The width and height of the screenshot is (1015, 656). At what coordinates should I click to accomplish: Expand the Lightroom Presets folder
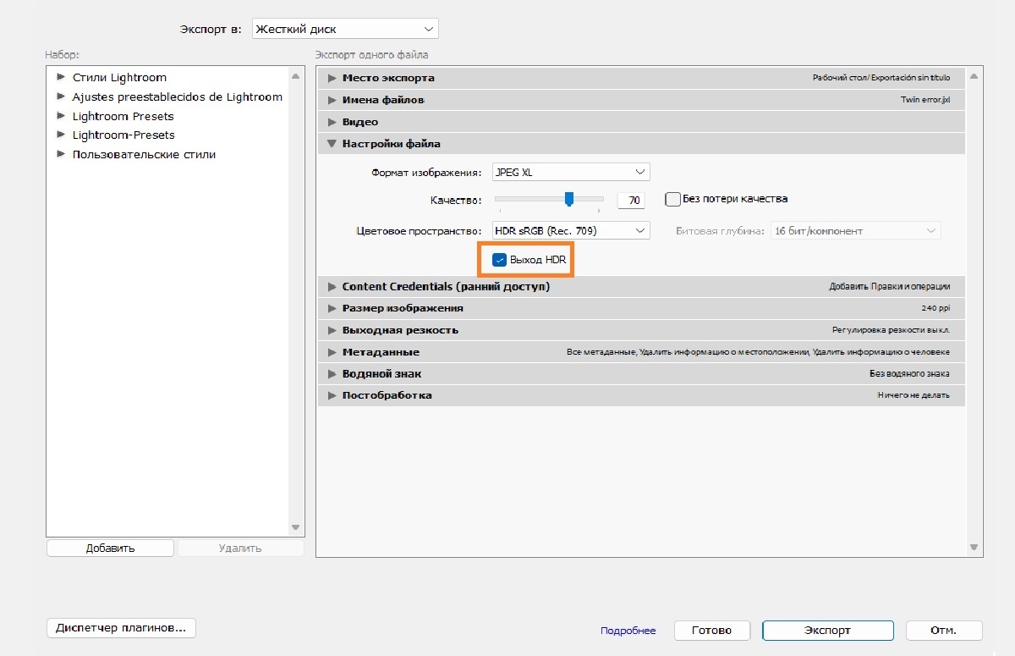click(61, 116)
